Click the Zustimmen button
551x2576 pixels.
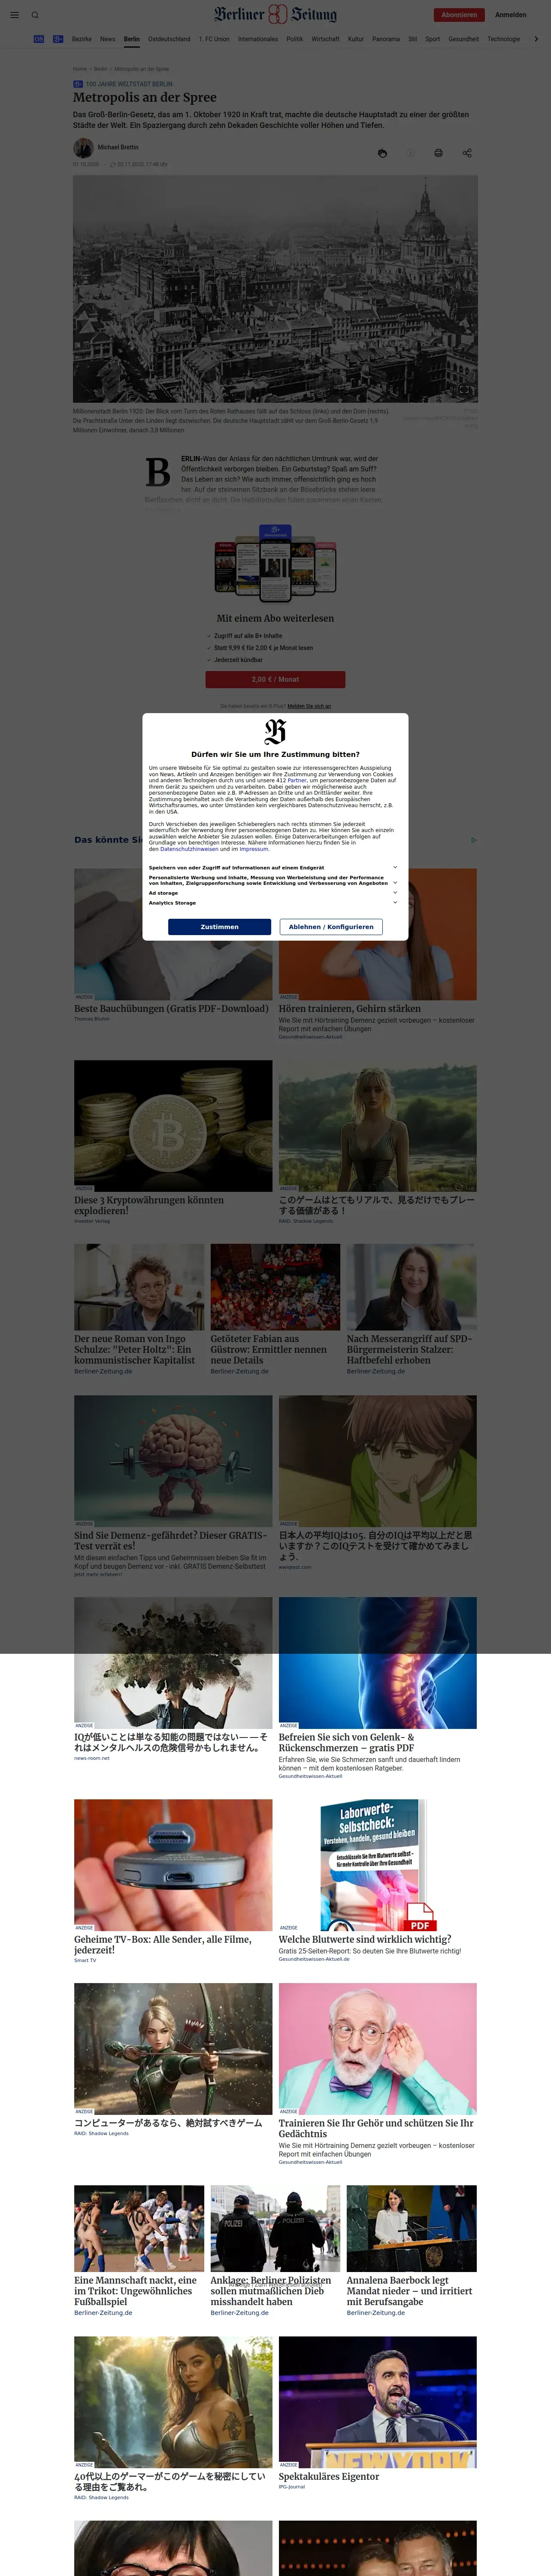point(219,927)
